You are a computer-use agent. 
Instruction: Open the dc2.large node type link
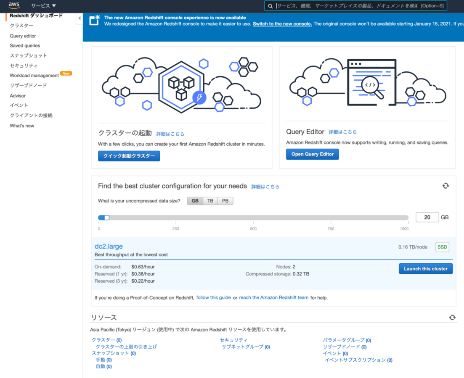pyautogui.click(x=109, y=247)
